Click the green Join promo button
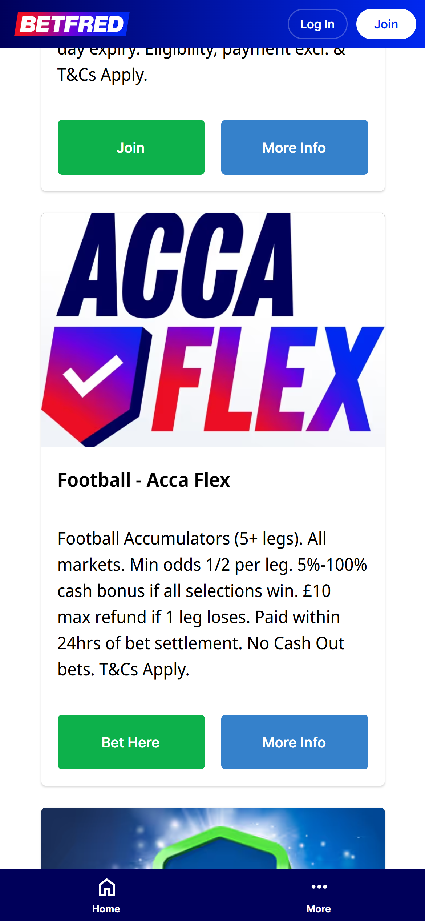The height and width of the screenshot is (921, 425). coord(131,147)
